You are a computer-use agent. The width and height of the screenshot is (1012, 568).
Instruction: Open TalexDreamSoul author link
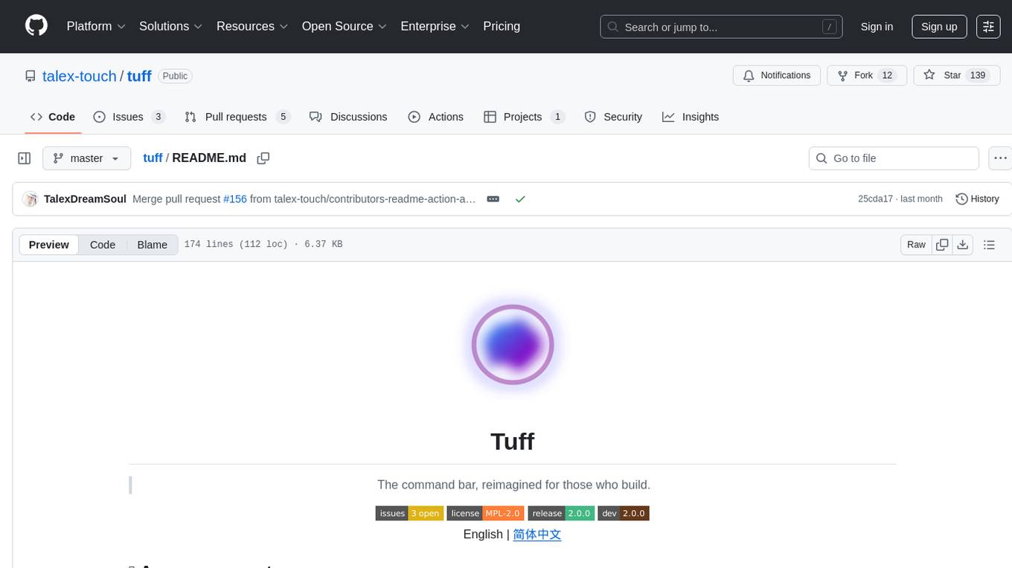tap(85, 199)
